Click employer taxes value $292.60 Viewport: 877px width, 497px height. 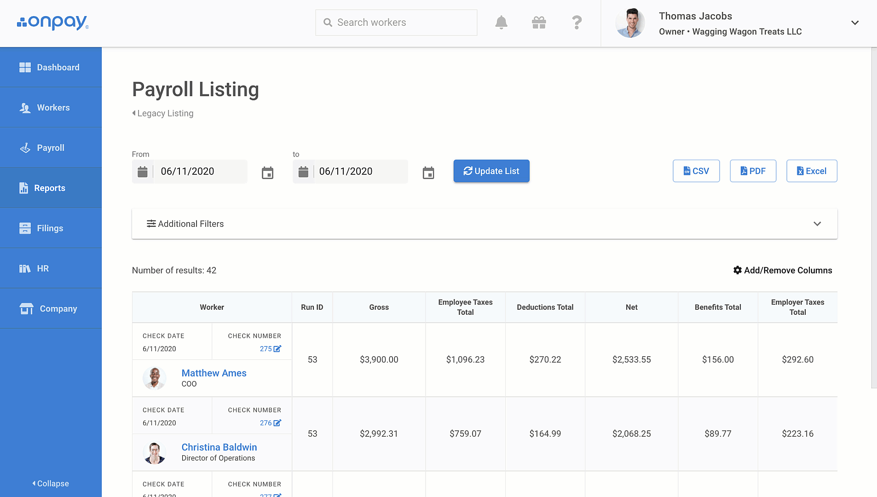click(x=797, y=360)
